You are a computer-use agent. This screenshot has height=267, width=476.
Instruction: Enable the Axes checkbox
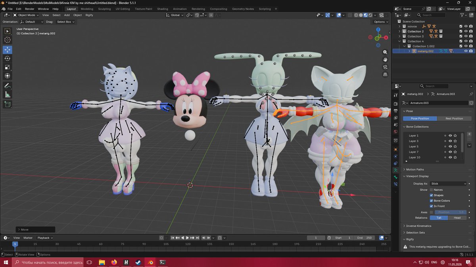[x=432, y=212]
